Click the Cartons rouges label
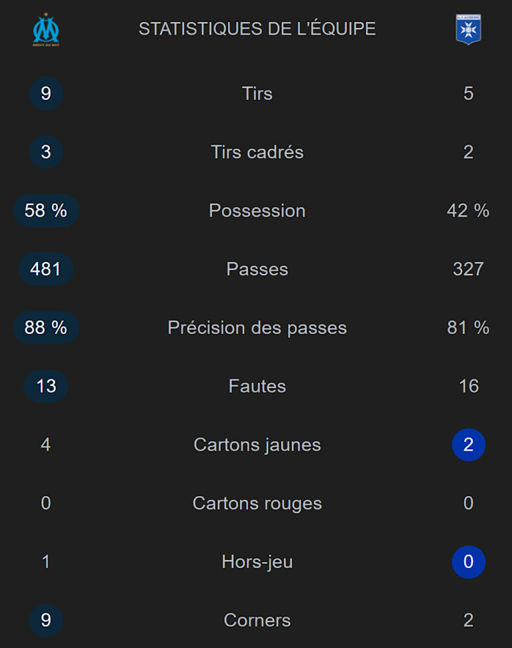This screenshot has width=512, height=648. [x=257, y=503]
